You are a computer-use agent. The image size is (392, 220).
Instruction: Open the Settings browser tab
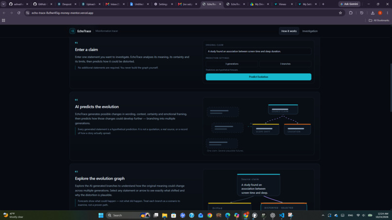coord(163,4)
